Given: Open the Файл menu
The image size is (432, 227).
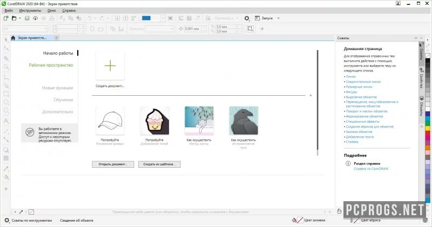Looking at the screenshot, I should 9,10.
